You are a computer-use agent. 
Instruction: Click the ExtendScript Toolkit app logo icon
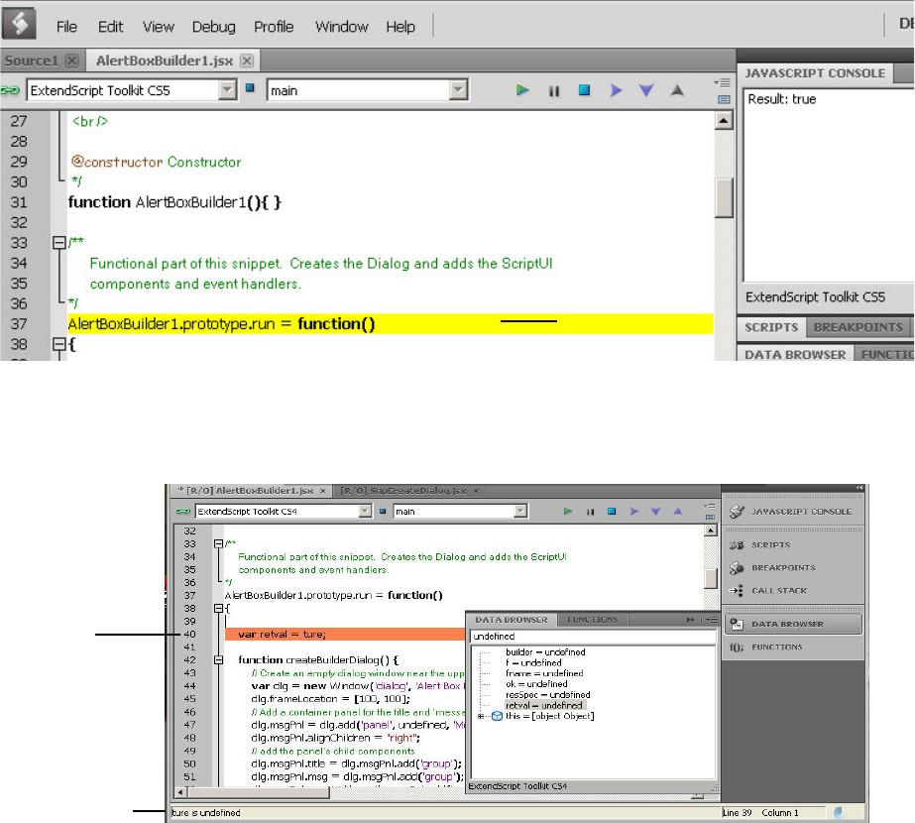tap(19, 24)
